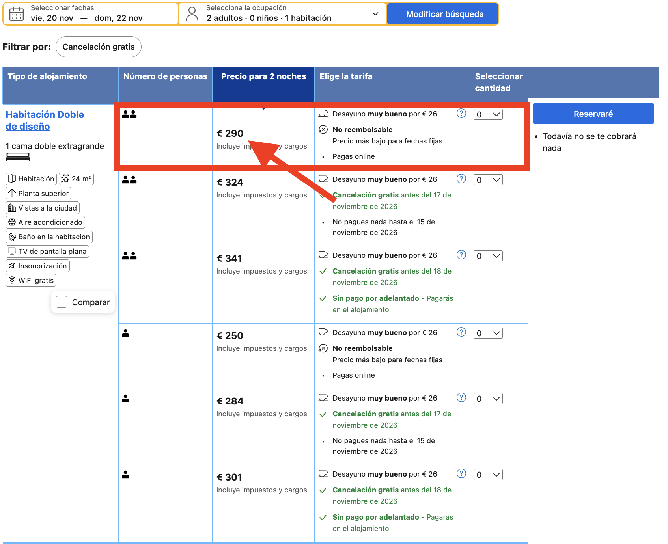Toggle the Cancelación gratis filter
The image size is (668, 544).
[99, 47]
